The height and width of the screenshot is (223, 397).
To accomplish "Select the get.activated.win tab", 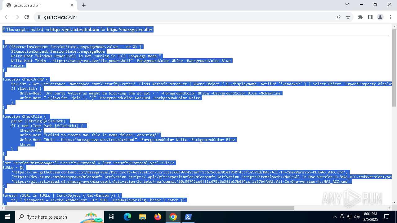I will [x=39, y=5].
